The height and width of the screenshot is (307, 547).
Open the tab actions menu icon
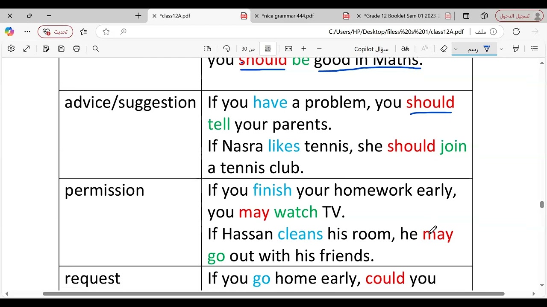tap(466, 16)
